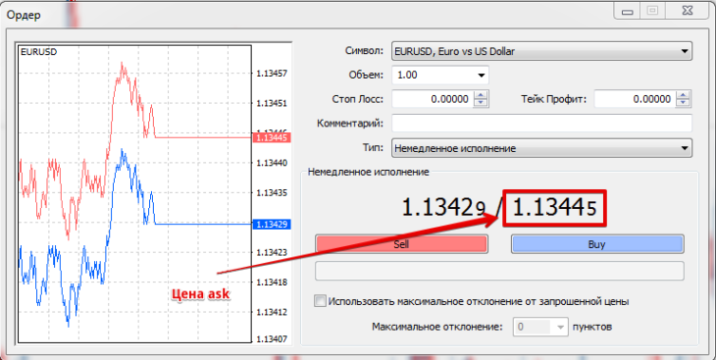This screenshot has height=360, width=716.
Task: Increase Тейк Профит with up arrow
Action: click(684, 94)
